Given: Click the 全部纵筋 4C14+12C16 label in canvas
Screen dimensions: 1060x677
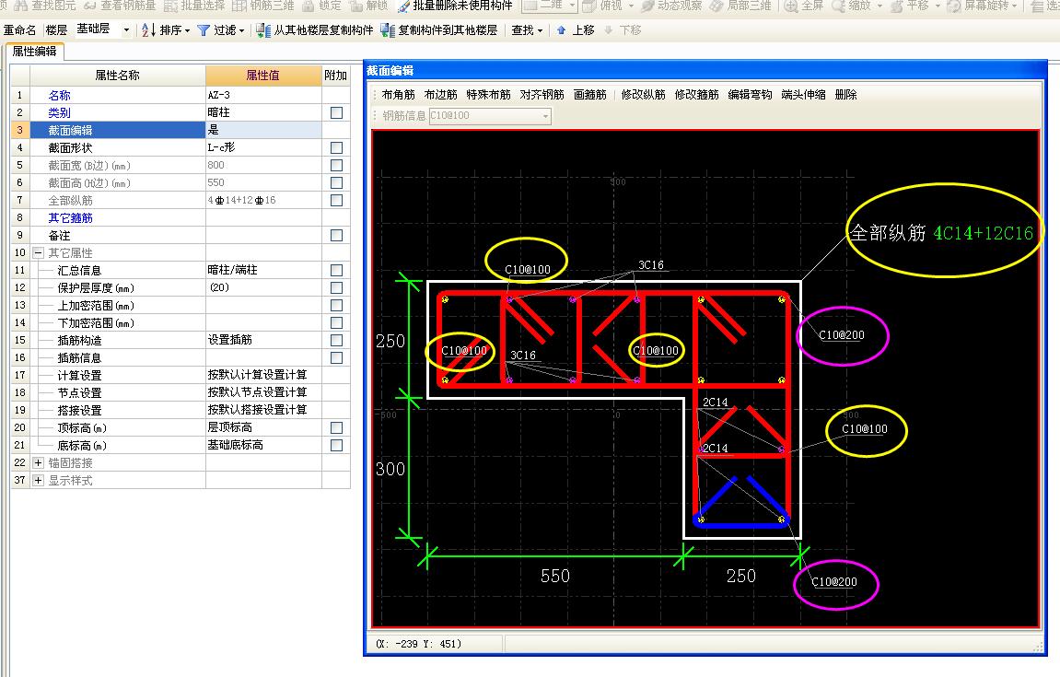Looking at the screenshot, I should click(x=941, y=233).
